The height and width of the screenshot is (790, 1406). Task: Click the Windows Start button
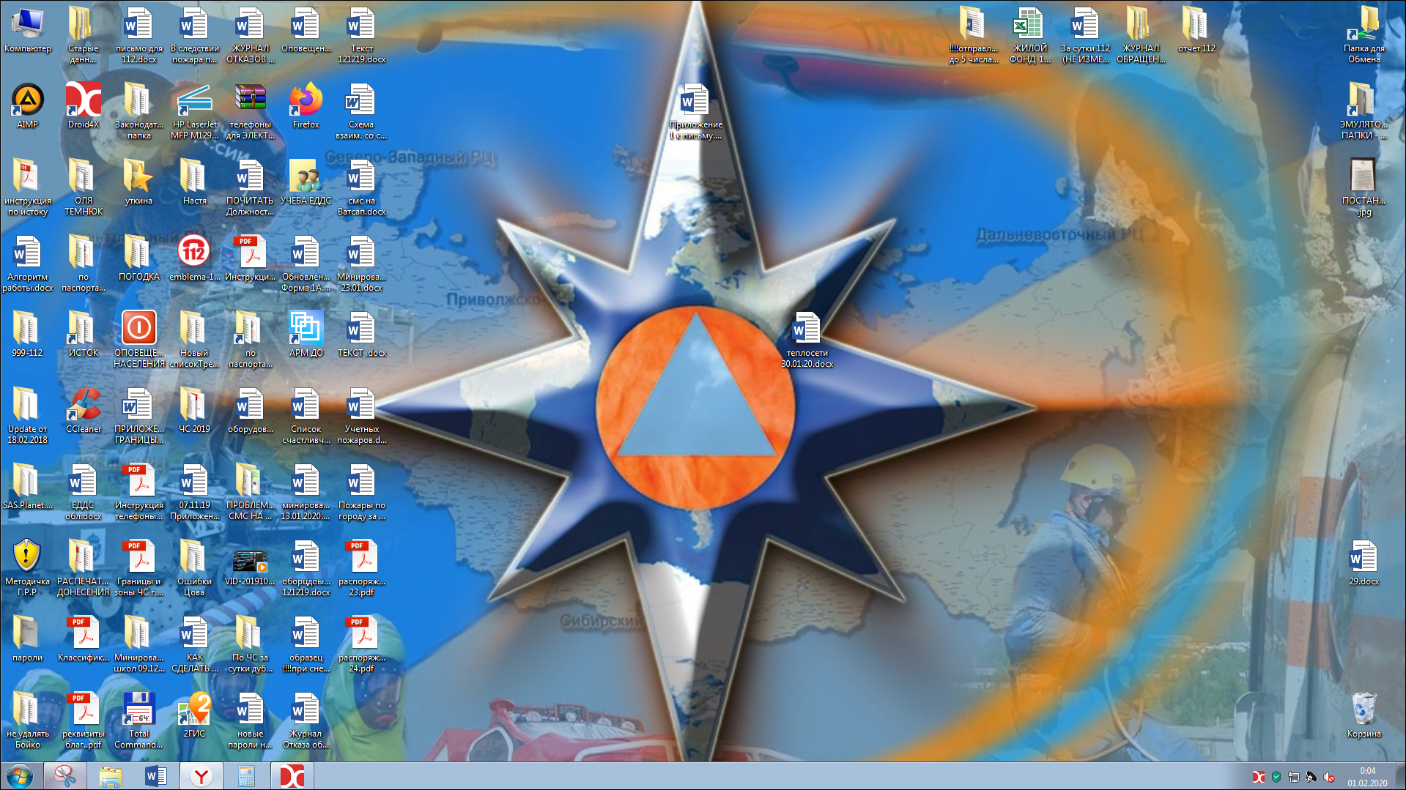pos(20,776)
